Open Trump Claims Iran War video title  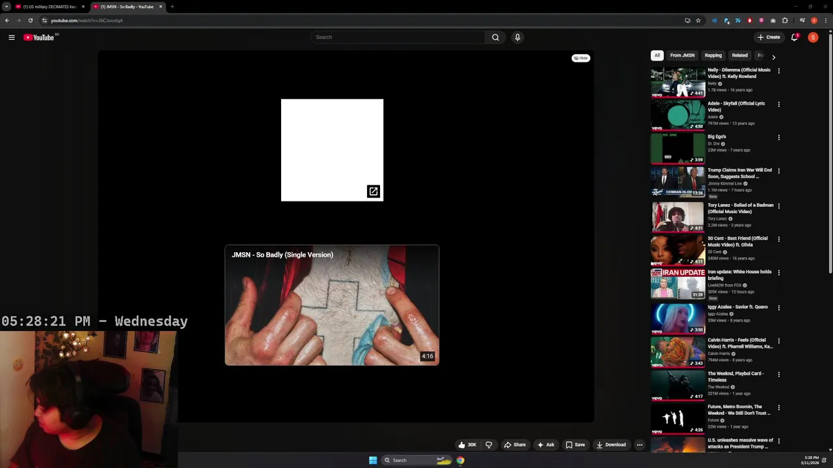click(740, 173)
